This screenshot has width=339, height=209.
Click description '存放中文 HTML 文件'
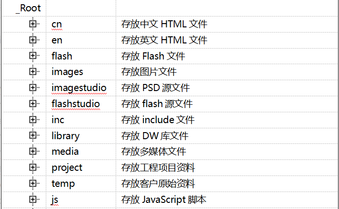[x=164, y=24]
